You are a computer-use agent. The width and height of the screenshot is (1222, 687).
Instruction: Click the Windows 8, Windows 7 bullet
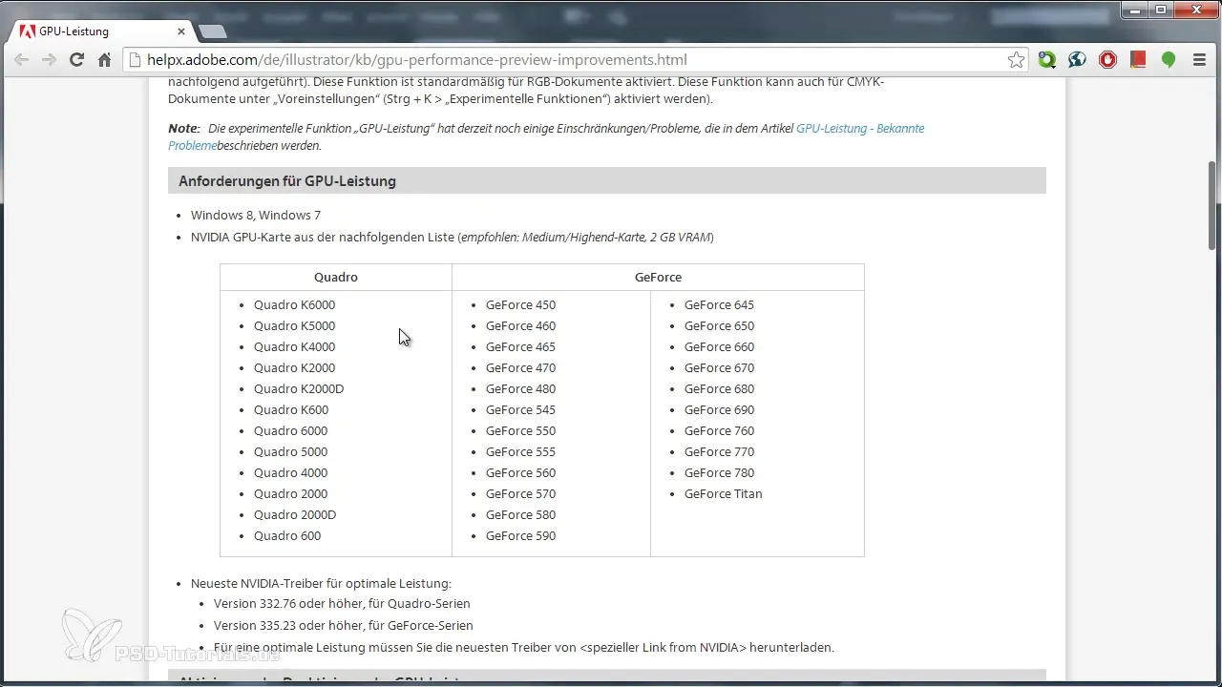(x=256, y=216)
